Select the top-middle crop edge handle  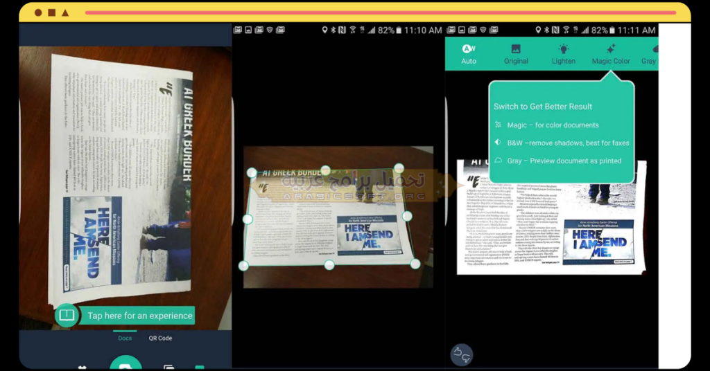click(x=325, y=170)
